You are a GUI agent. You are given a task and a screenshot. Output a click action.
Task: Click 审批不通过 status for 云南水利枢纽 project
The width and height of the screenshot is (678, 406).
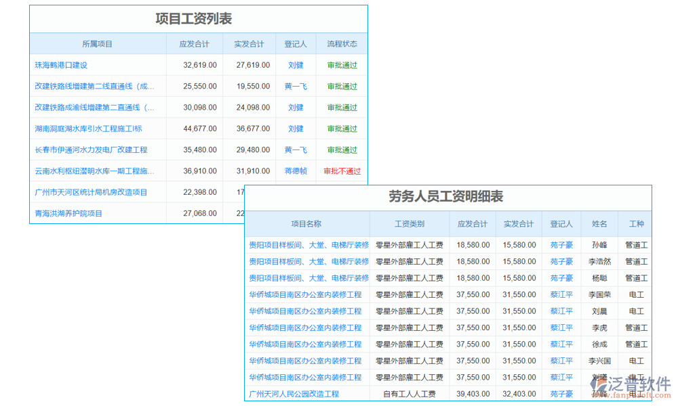342,171
